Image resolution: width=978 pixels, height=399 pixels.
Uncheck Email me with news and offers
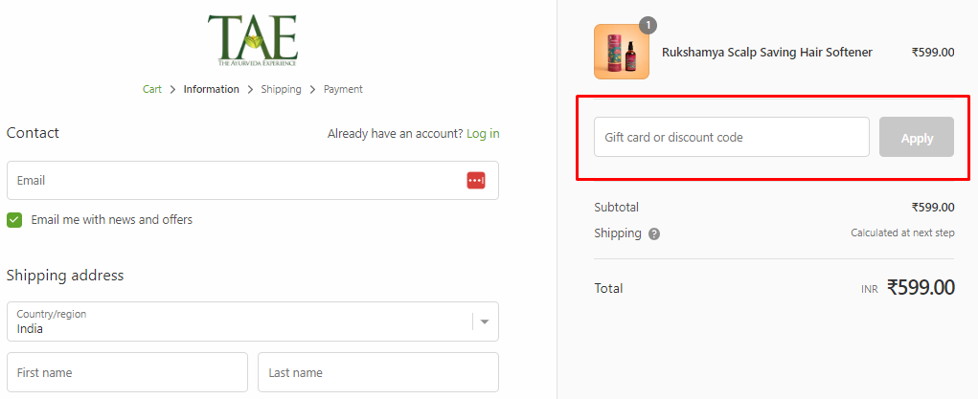[x=14, y=220]
